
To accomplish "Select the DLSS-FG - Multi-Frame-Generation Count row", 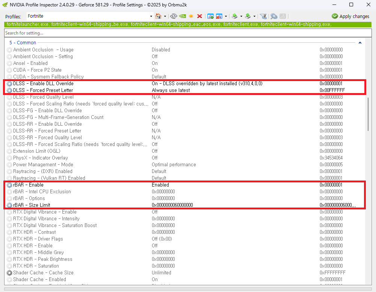I will [185, 117].
